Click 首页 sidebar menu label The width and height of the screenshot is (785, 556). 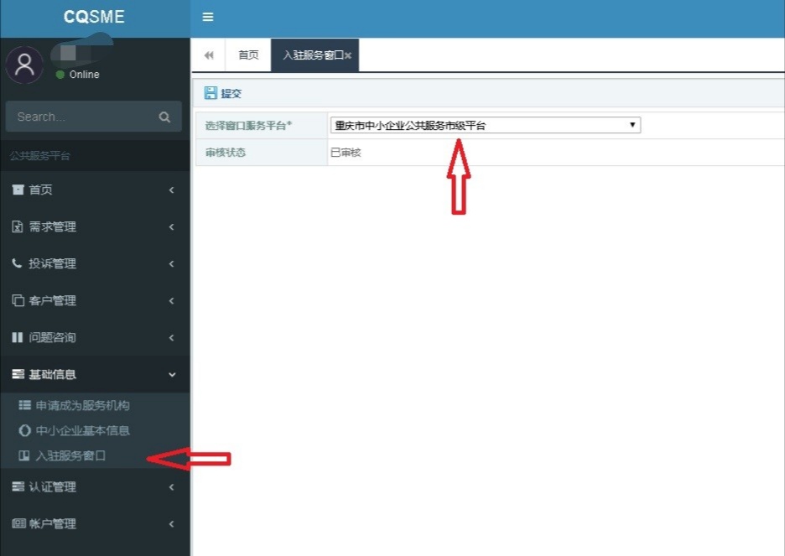[40, 190]
